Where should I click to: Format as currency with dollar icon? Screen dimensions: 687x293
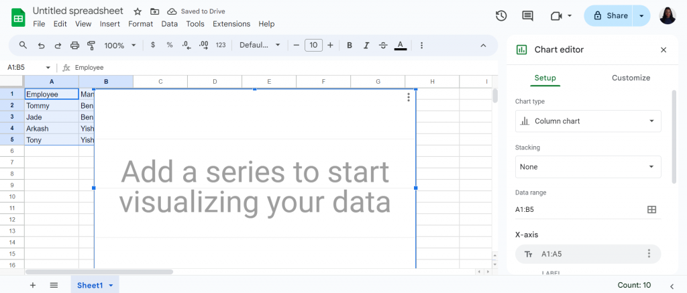[152, 45]
